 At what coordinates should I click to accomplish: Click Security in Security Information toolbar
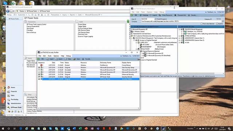click(192, 15)
